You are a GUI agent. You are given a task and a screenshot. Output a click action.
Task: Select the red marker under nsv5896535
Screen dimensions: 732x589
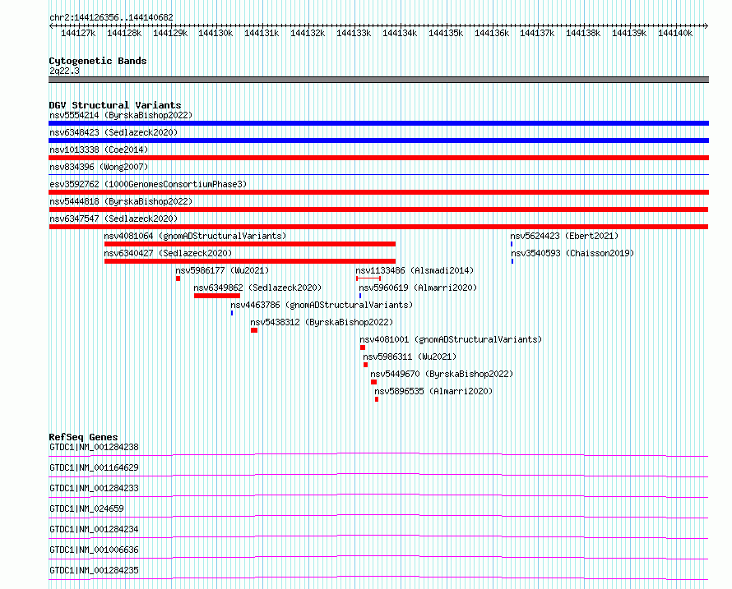tap(377, 399)
